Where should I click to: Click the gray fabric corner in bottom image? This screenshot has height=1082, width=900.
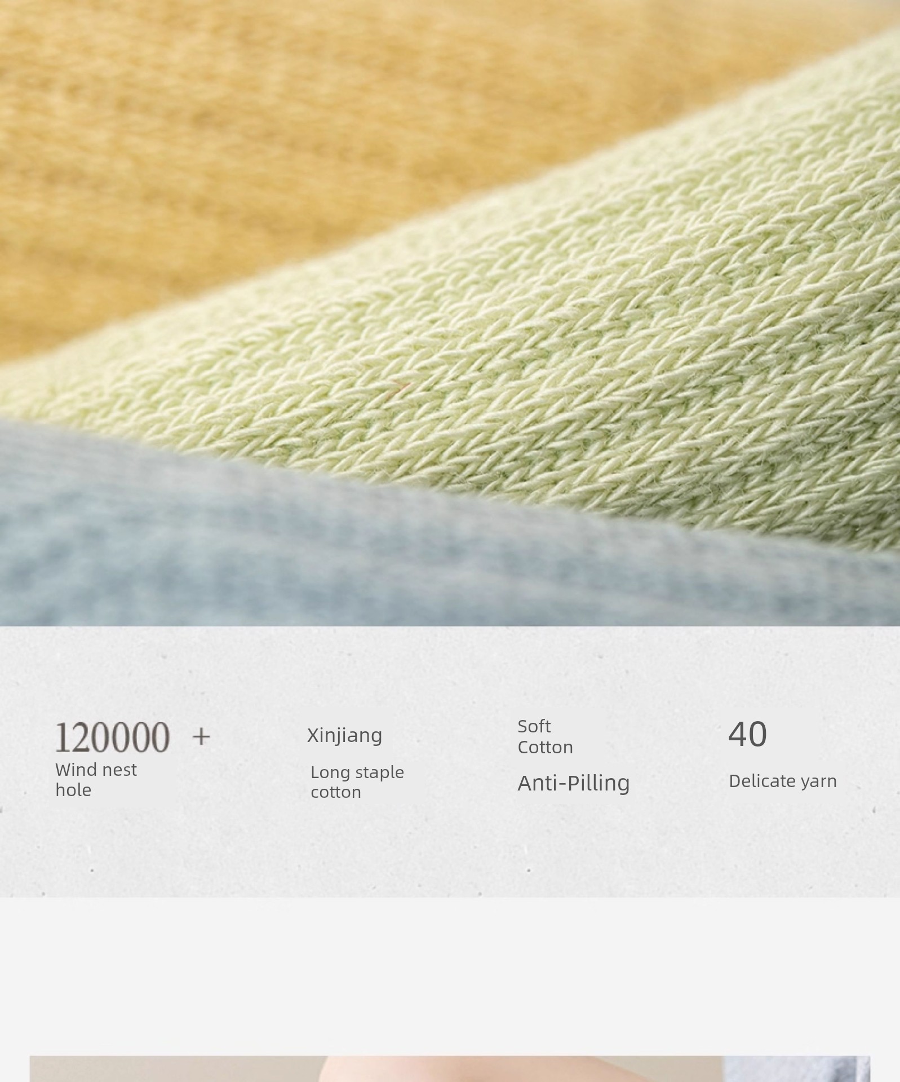796,1069
